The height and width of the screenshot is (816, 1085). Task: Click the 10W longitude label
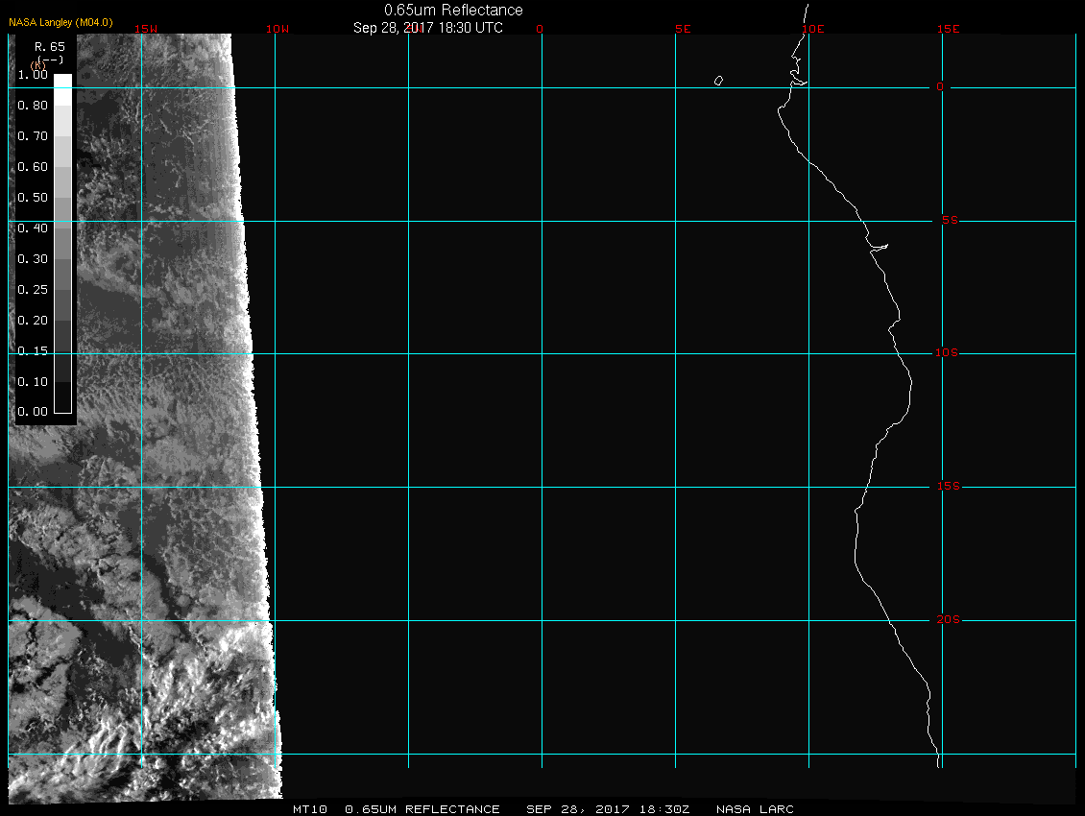coord(277,29)
